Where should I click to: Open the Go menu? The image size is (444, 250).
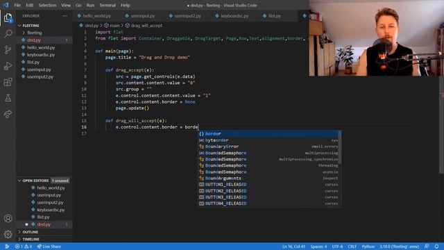(78, 5)
